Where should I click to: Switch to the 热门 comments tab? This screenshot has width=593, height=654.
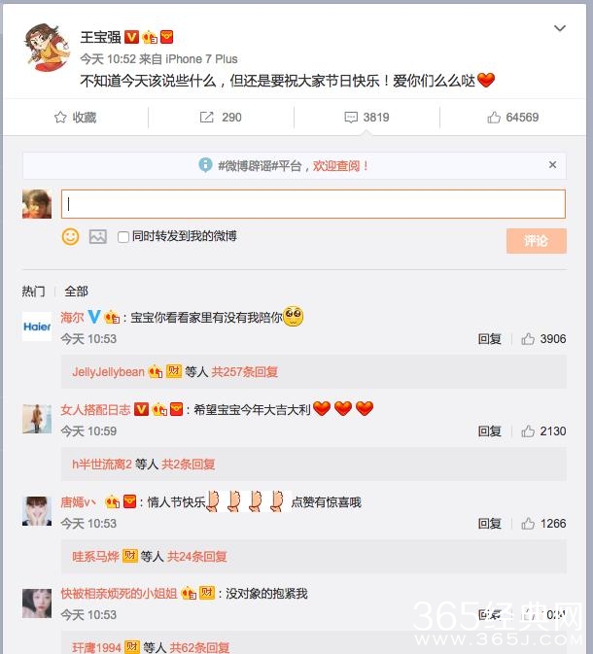pos(33,292)
